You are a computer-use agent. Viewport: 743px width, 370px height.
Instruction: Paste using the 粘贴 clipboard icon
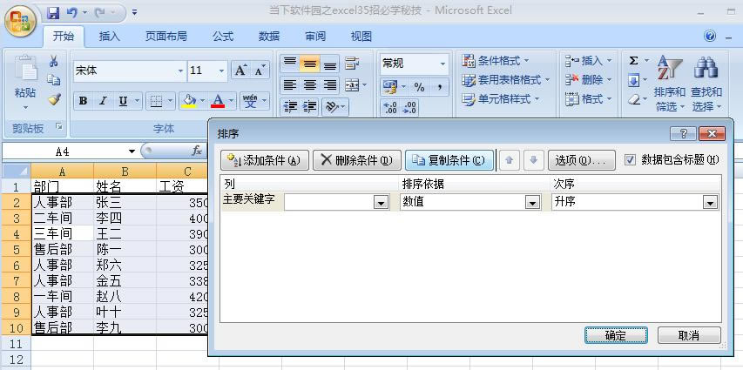coord(25,70)
